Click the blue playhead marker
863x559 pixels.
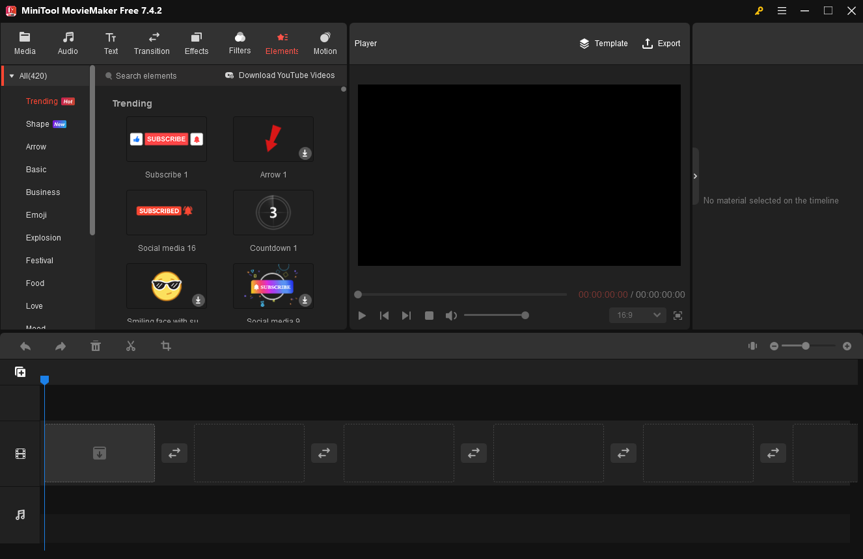[44, 380]
